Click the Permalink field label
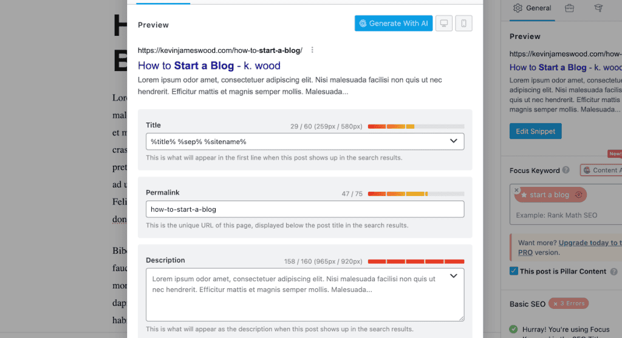Image resolution: width=622 pixels, height=338 pixels. pos(163,192)
